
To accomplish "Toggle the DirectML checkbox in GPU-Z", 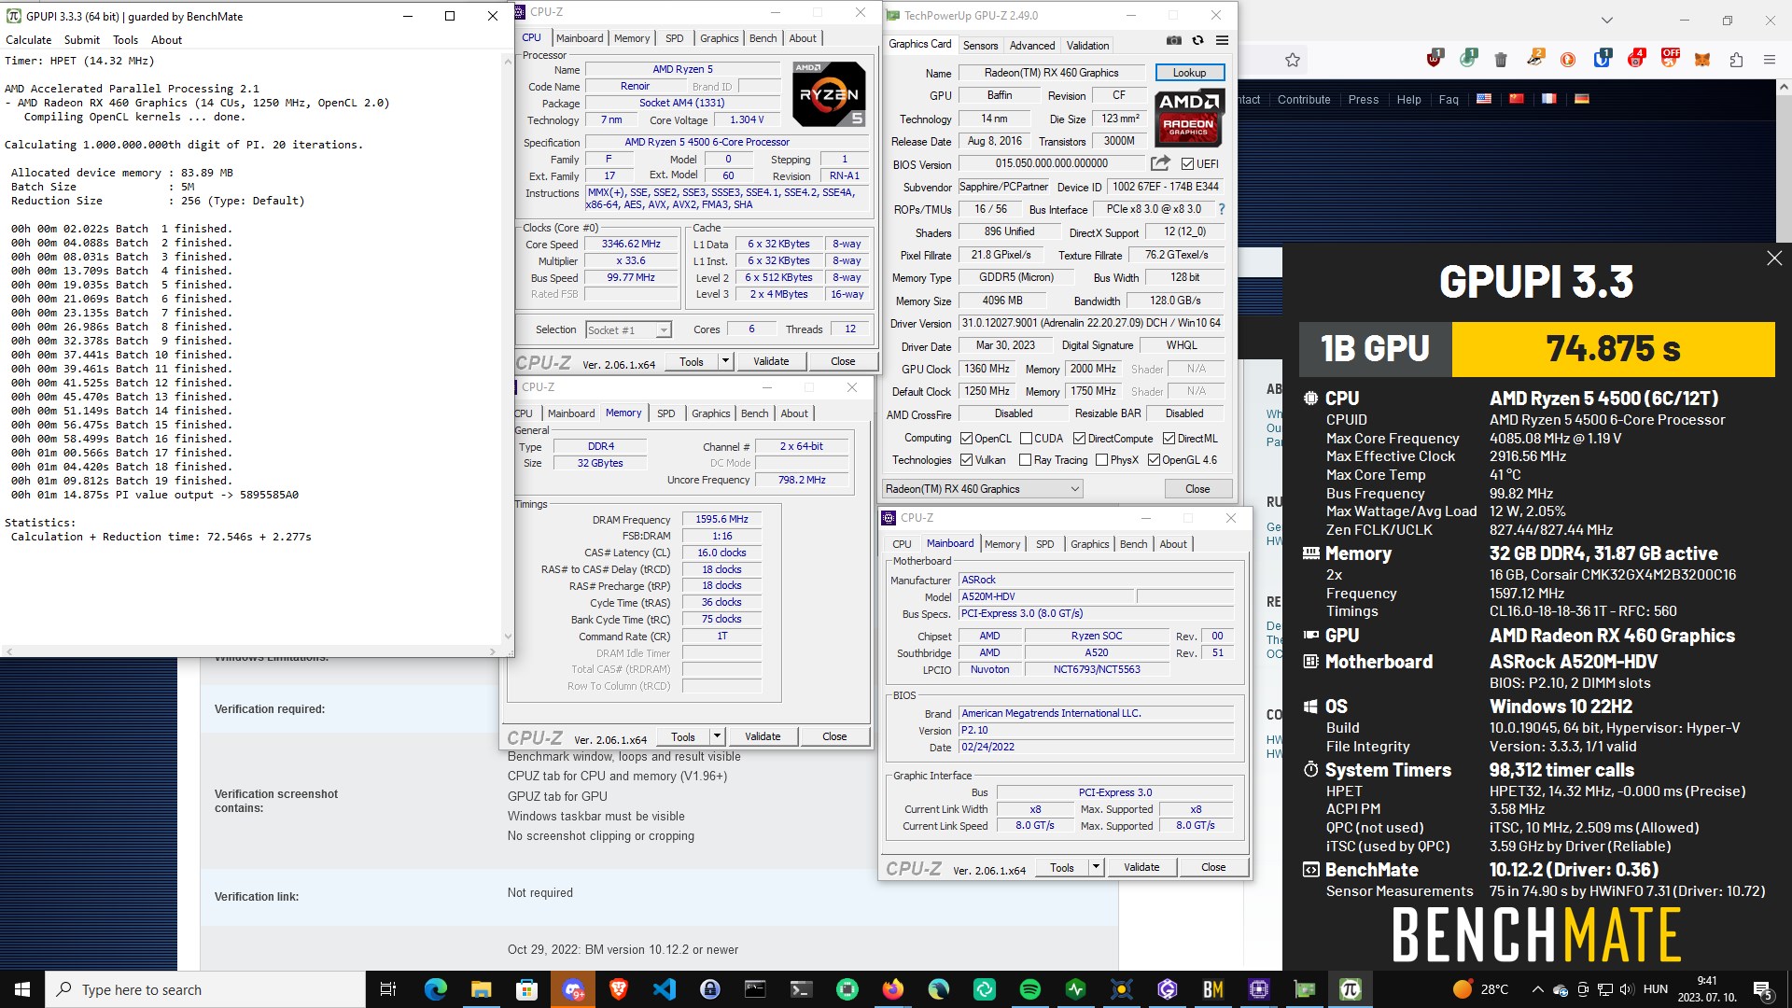I will [x=1169, y=439].
